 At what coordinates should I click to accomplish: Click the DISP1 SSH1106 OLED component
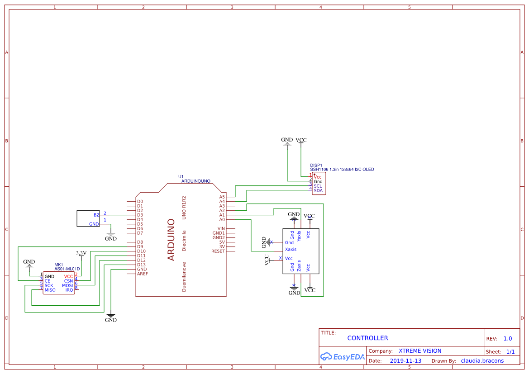318,183
